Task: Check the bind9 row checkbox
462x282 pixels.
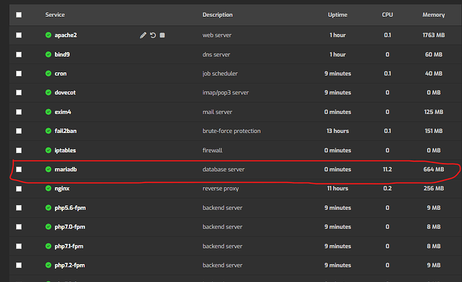Action: pos(19,55)
